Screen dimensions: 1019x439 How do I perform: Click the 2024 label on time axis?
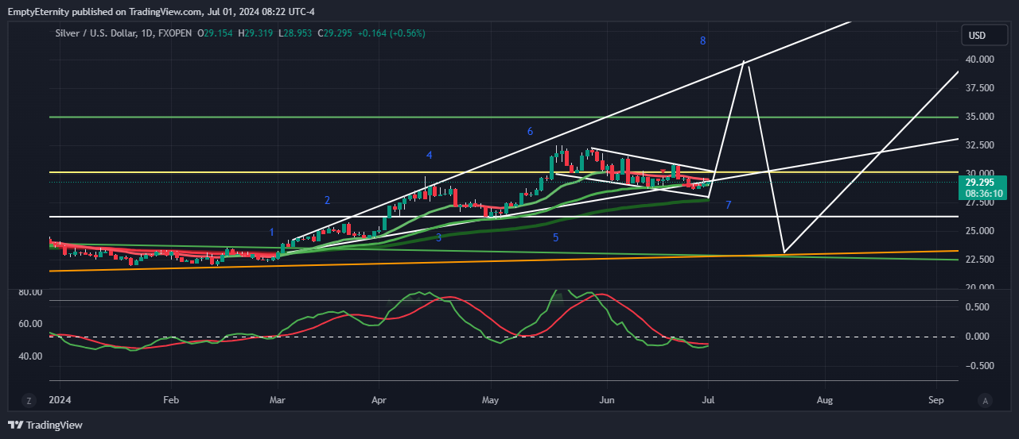point(60,401)
